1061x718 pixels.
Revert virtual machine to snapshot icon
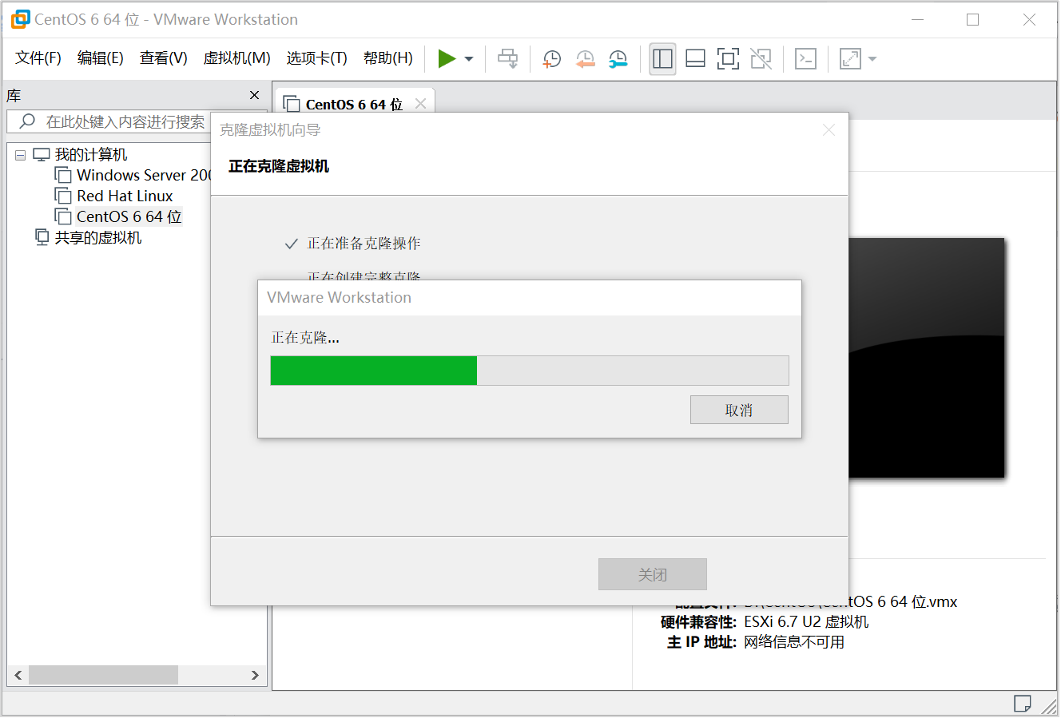[586, 58]
